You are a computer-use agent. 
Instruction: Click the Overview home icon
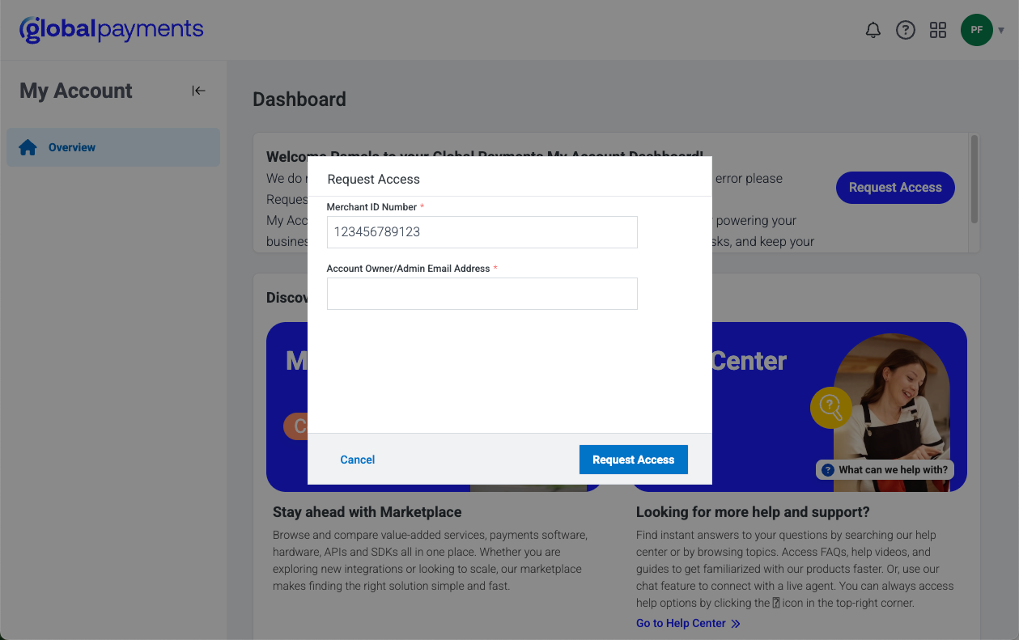coord(28,147)
